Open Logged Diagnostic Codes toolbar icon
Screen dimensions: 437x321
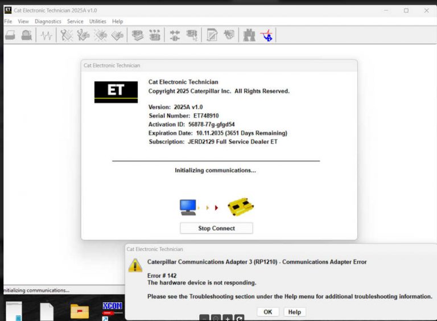83,35
